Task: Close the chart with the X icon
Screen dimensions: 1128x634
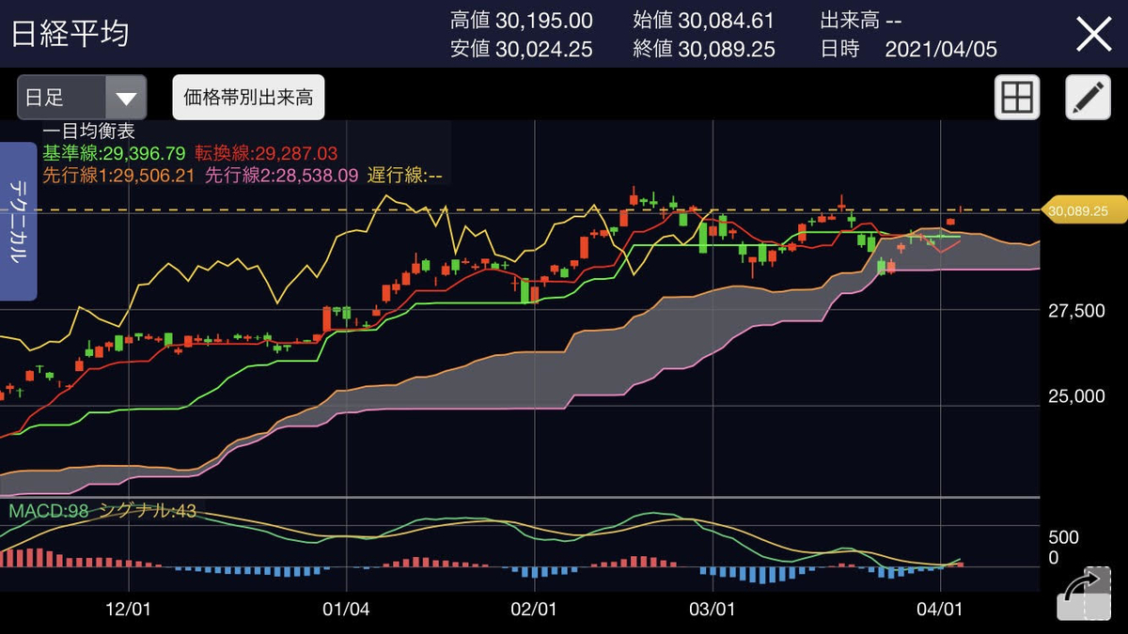Action: click(x=1094, y=34)
